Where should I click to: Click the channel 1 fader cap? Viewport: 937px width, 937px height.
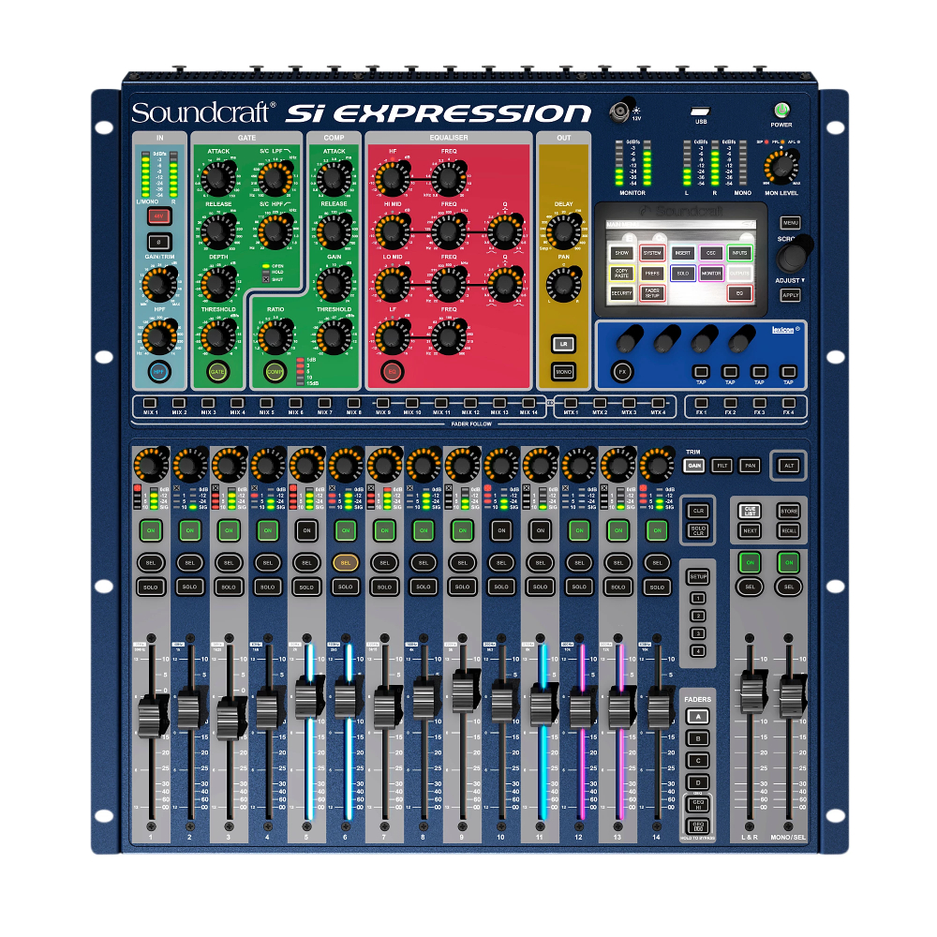[x=150, y=717]
